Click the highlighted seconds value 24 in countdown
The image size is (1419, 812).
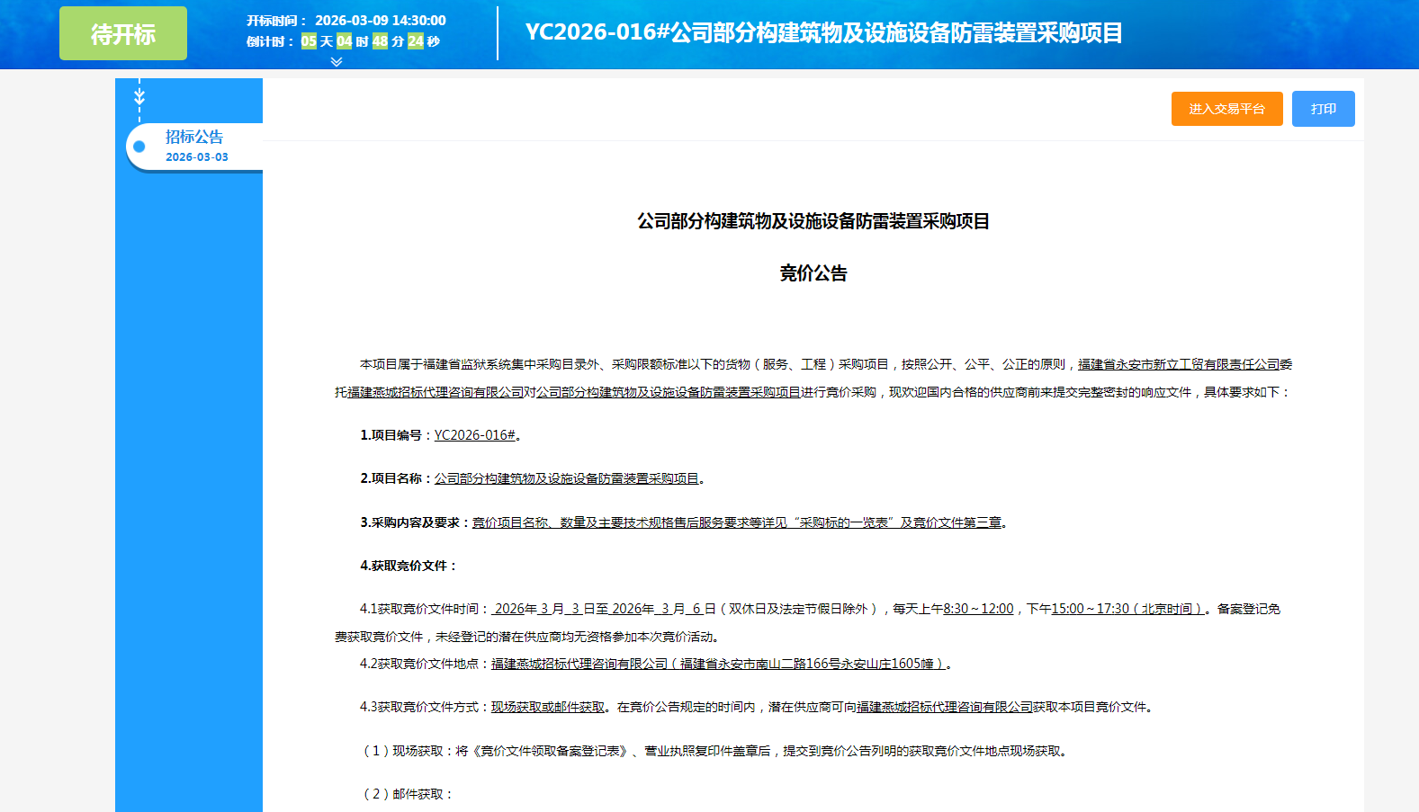point(415,41)
